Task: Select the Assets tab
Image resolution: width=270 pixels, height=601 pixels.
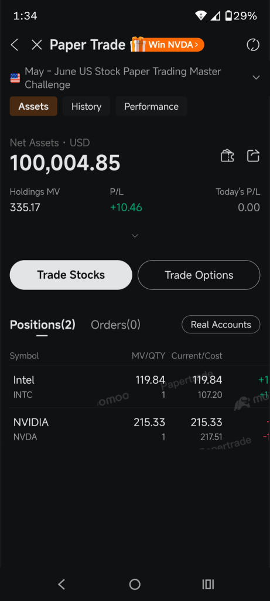Action: [x=33, y=106]
